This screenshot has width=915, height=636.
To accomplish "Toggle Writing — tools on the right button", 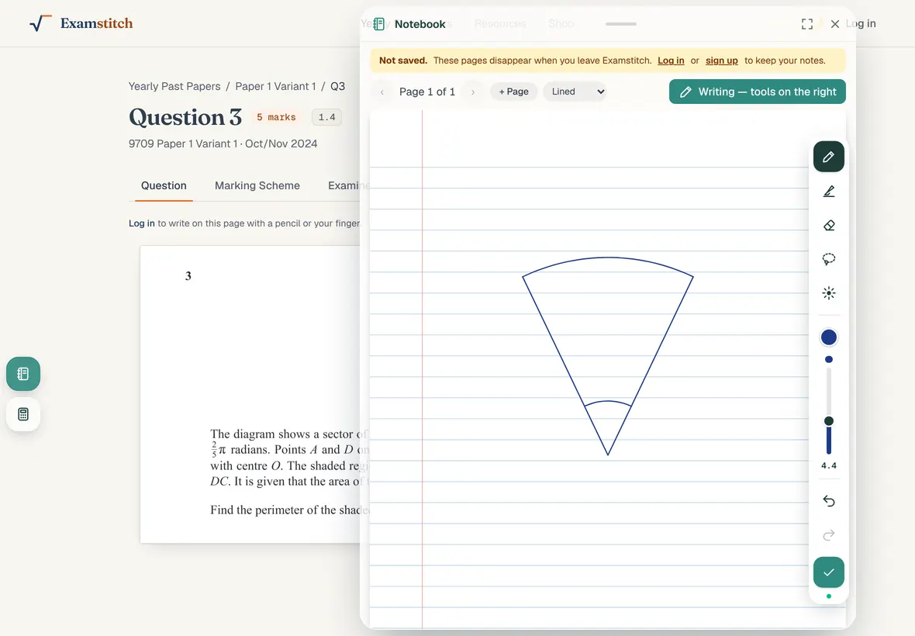I will 758,92.
